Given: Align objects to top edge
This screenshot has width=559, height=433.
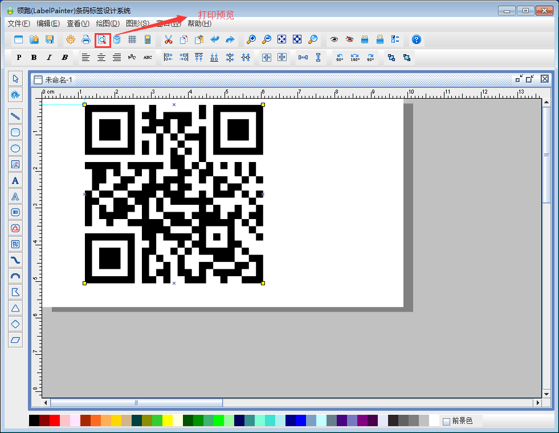Looking at the screenshot, I should point(199,58).
